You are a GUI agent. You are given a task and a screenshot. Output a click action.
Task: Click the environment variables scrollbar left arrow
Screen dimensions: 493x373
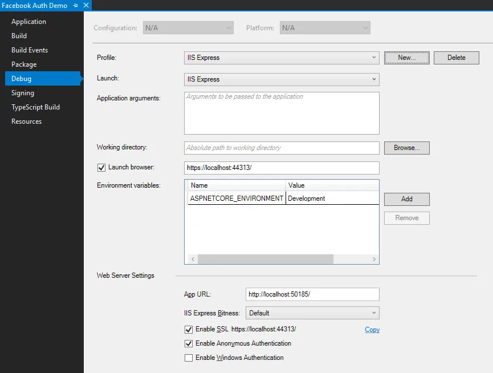click(193, 259)
